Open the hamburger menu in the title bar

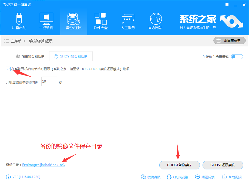click(x=227, y=4)
